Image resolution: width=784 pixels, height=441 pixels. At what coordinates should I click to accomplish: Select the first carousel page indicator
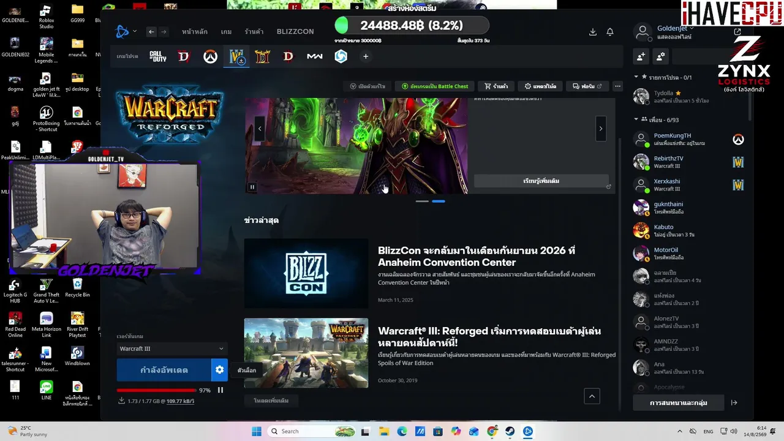(422, 201)
